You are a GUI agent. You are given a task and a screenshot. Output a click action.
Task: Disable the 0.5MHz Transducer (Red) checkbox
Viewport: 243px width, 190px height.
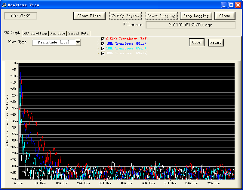pyautogui.click(x=103, y=39)
